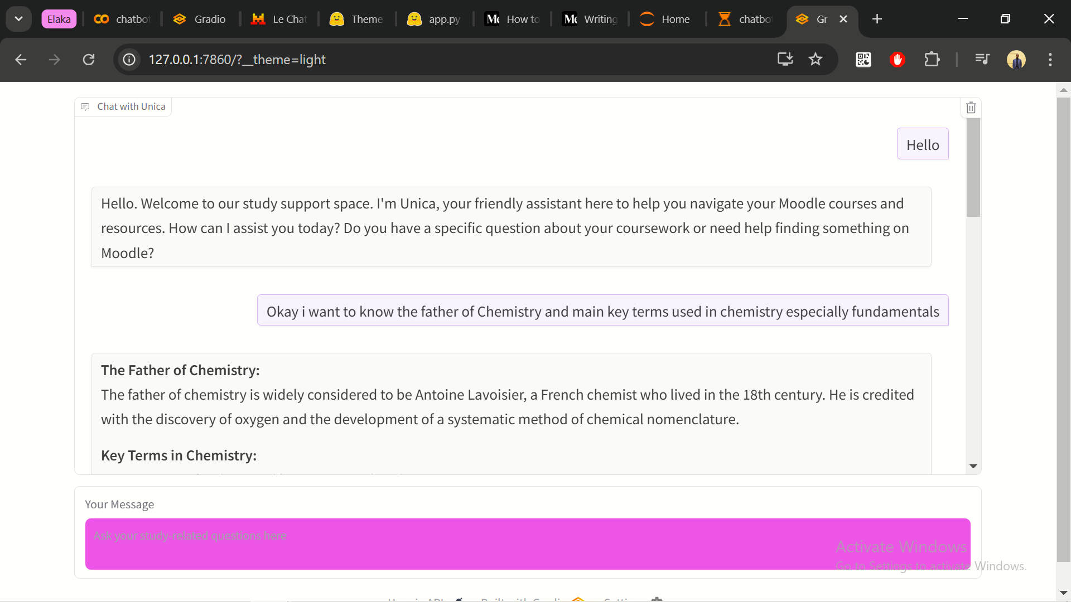Image resolution: width=1071 pixels, height=602 pixels.
Task: Open the Chrome profile avatar
Action: pyautogui.click(x=1016, y=60)
